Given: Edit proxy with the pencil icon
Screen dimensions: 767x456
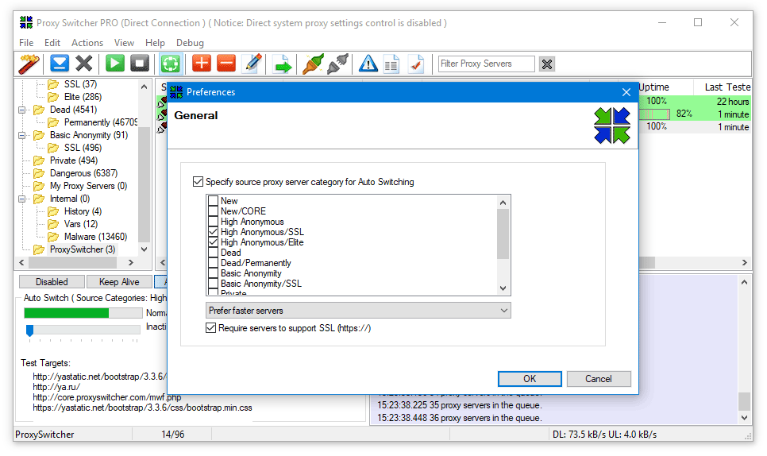Looking at the screenshot, I should pyautogui.click(x=252, y=64).
